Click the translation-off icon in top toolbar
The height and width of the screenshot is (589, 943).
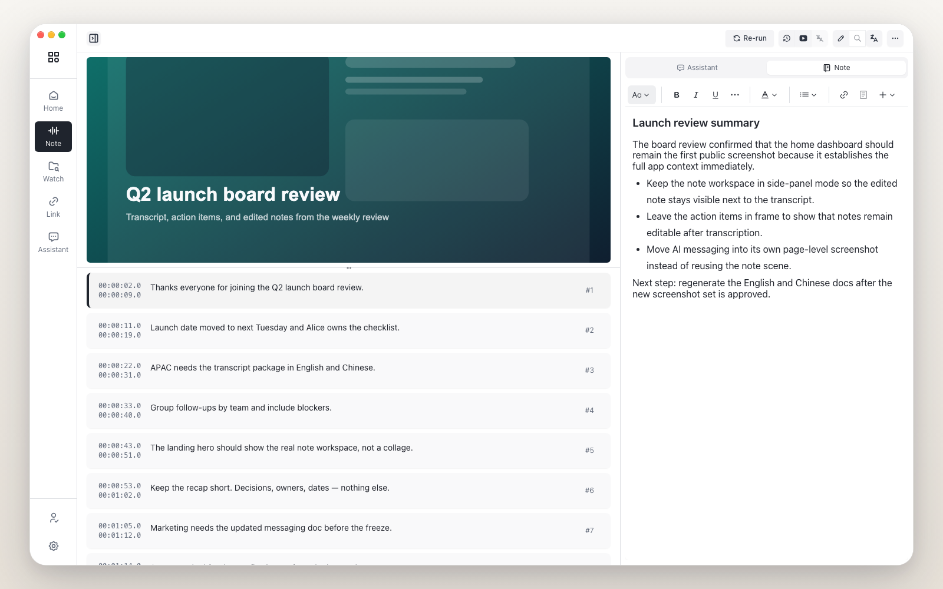click(x=820, y=38)
